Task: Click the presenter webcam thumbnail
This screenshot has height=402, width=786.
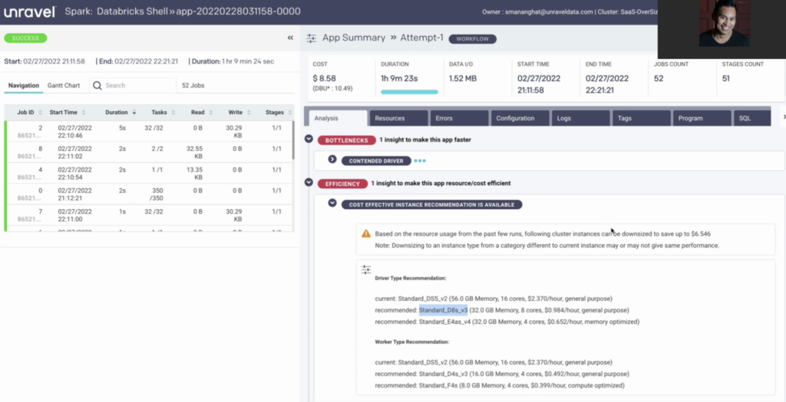Action: (722, 30)
